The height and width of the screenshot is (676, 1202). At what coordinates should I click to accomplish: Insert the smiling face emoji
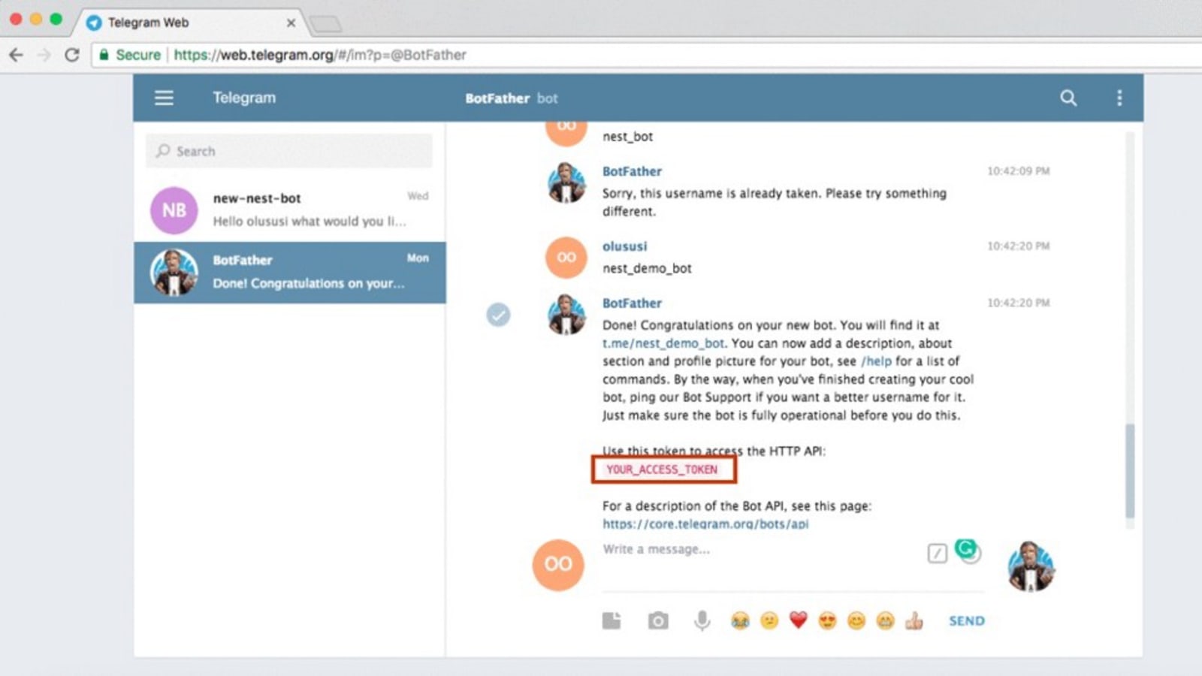click(856, 620)
